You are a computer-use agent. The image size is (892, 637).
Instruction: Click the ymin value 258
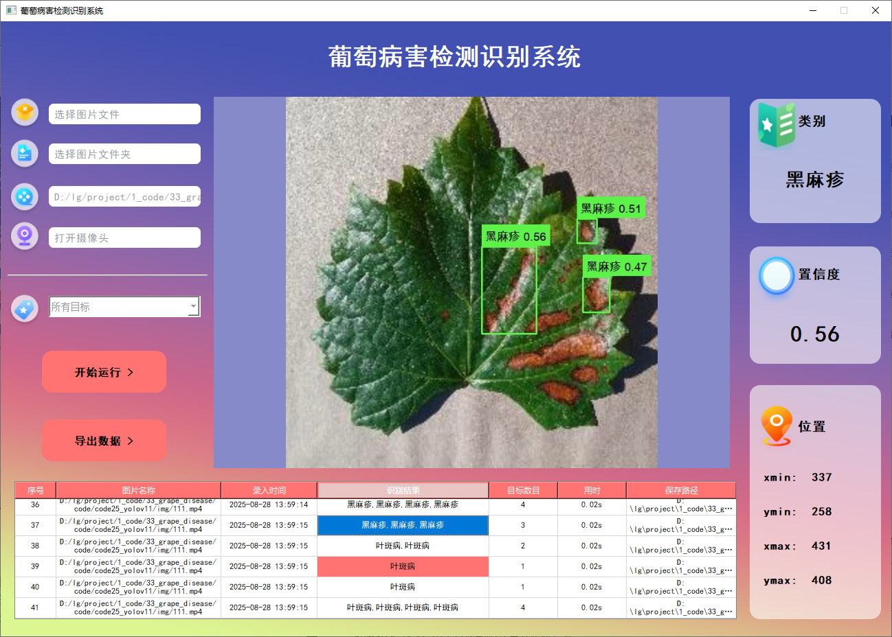(x=822, y=511)
